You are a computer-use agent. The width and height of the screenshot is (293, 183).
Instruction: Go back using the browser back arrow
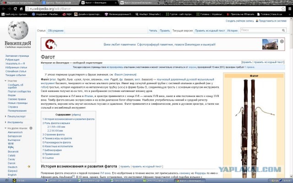point(3,9)
